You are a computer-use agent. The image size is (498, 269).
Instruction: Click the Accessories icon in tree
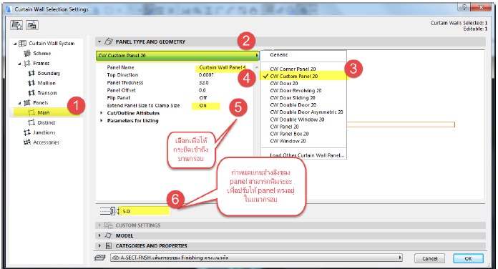[x=27, y=142]
